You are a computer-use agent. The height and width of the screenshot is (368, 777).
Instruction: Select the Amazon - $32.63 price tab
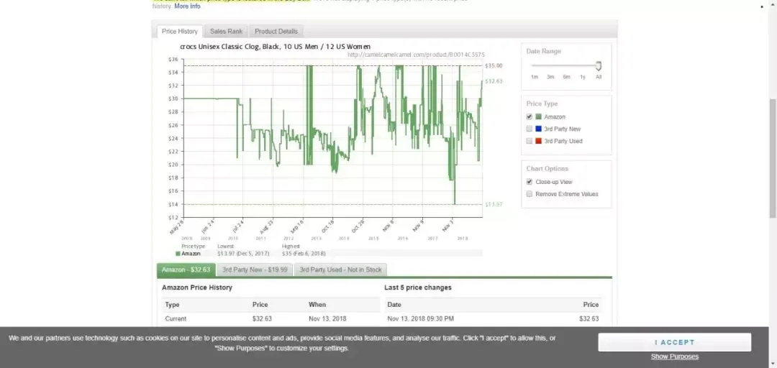[186, 270]
